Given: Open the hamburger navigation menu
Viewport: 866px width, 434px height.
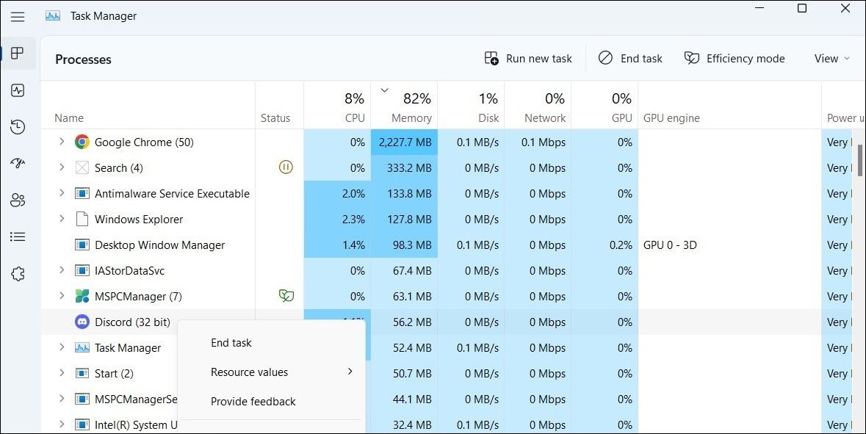Looking at the screenshot, I should click(x=18, y=17).
